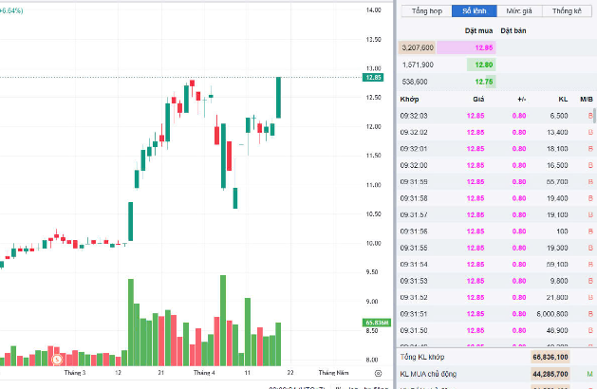Show the Thống kê tab
This screenshot has width=597, height=389.
point(567,11)
